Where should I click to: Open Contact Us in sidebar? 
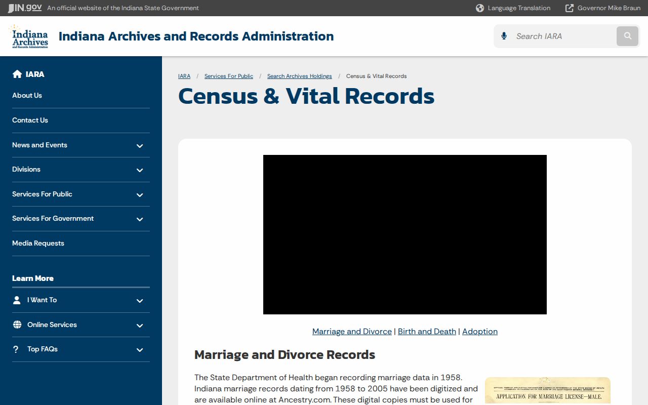click(30, 120)
